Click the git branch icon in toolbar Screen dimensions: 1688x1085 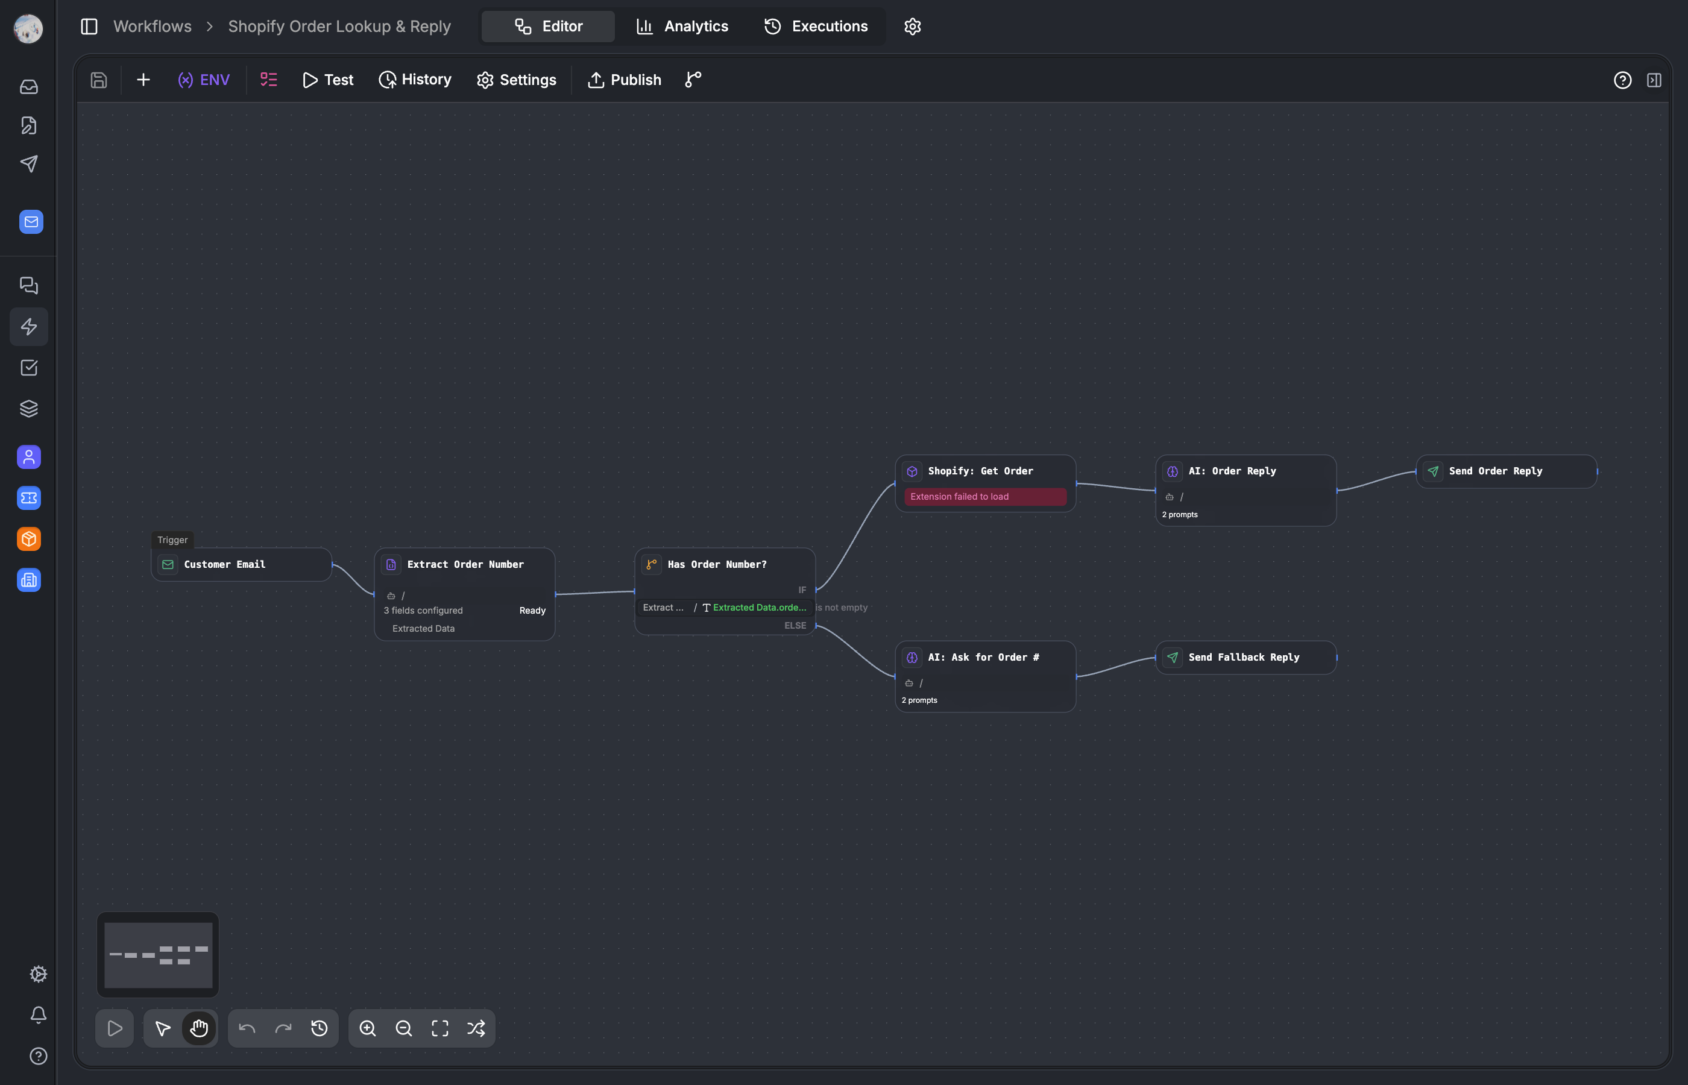[x=693, y=80]
